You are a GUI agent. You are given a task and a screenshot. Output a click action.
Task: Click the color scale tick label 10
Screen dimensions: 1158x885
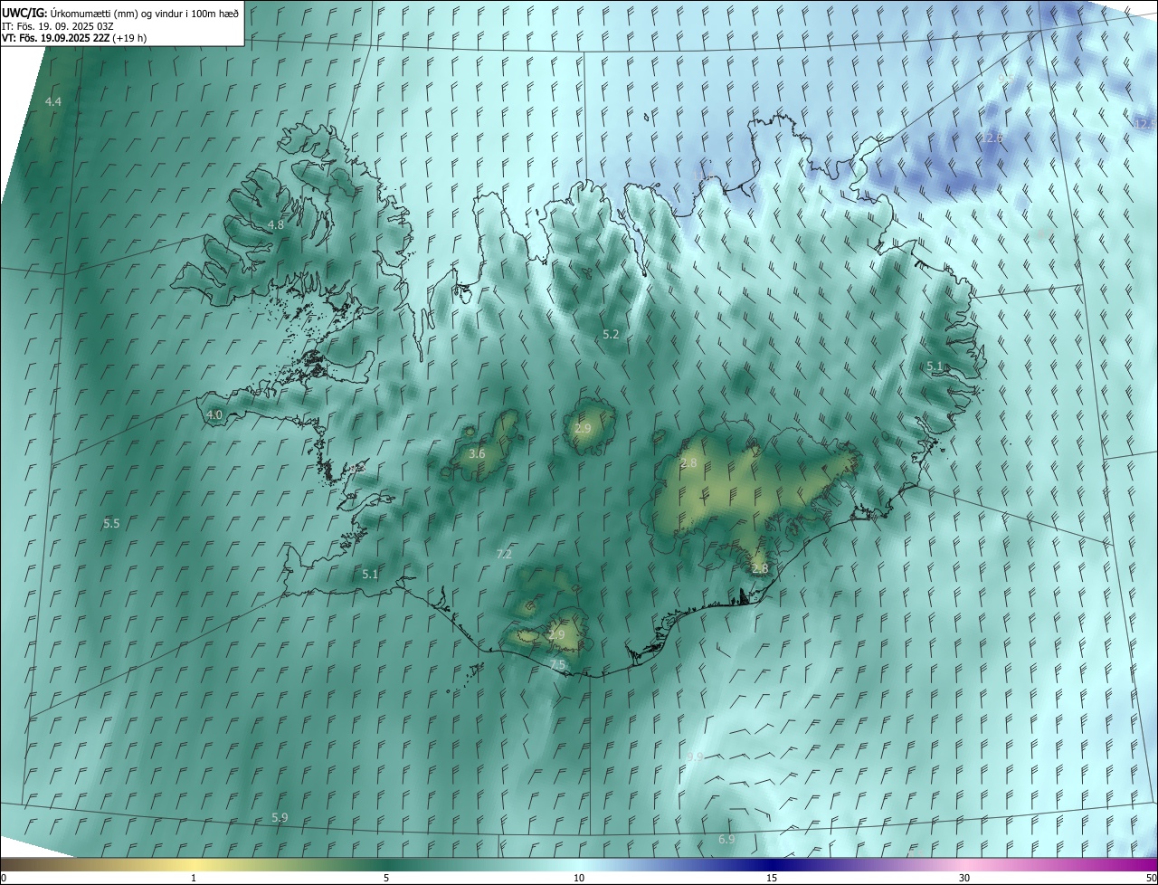click(x=579, y=878)
